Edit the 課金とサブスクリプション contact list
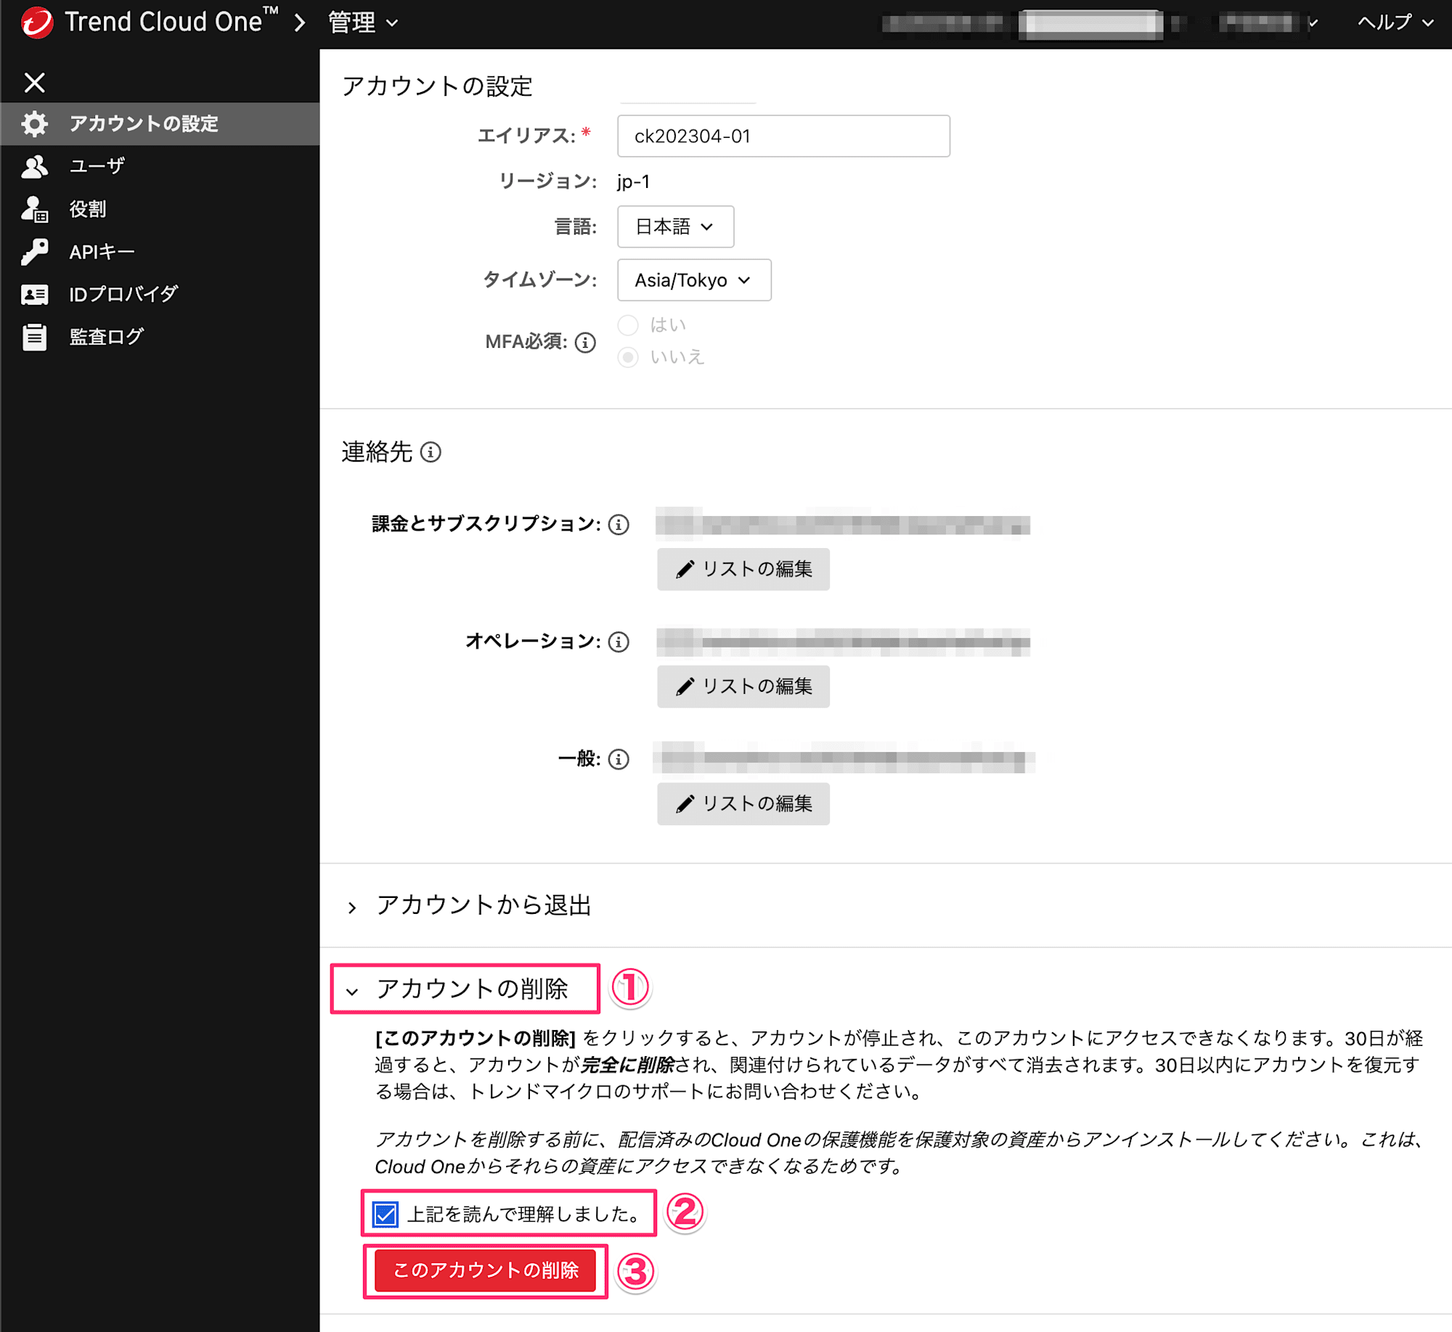Image resolution: width=1452 pixels, height=1332 pixels. [x=743, y=569]
